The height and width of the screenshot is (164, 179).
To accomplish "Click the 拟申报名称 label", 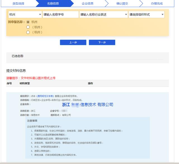I will [x=17, y=22].
